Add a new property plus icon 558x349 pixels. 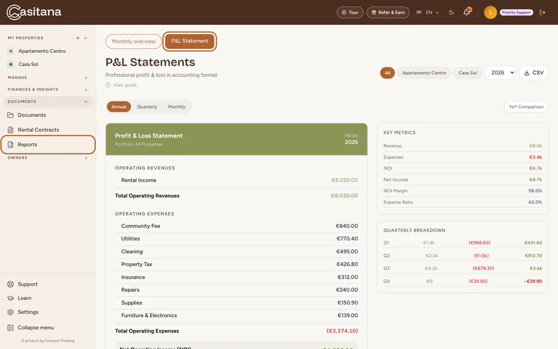78,38
